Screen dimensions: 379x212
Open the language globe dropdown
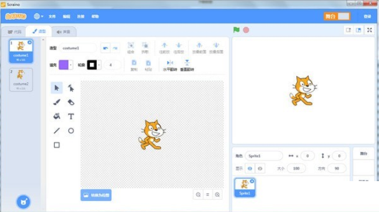[x=38, y=16]
